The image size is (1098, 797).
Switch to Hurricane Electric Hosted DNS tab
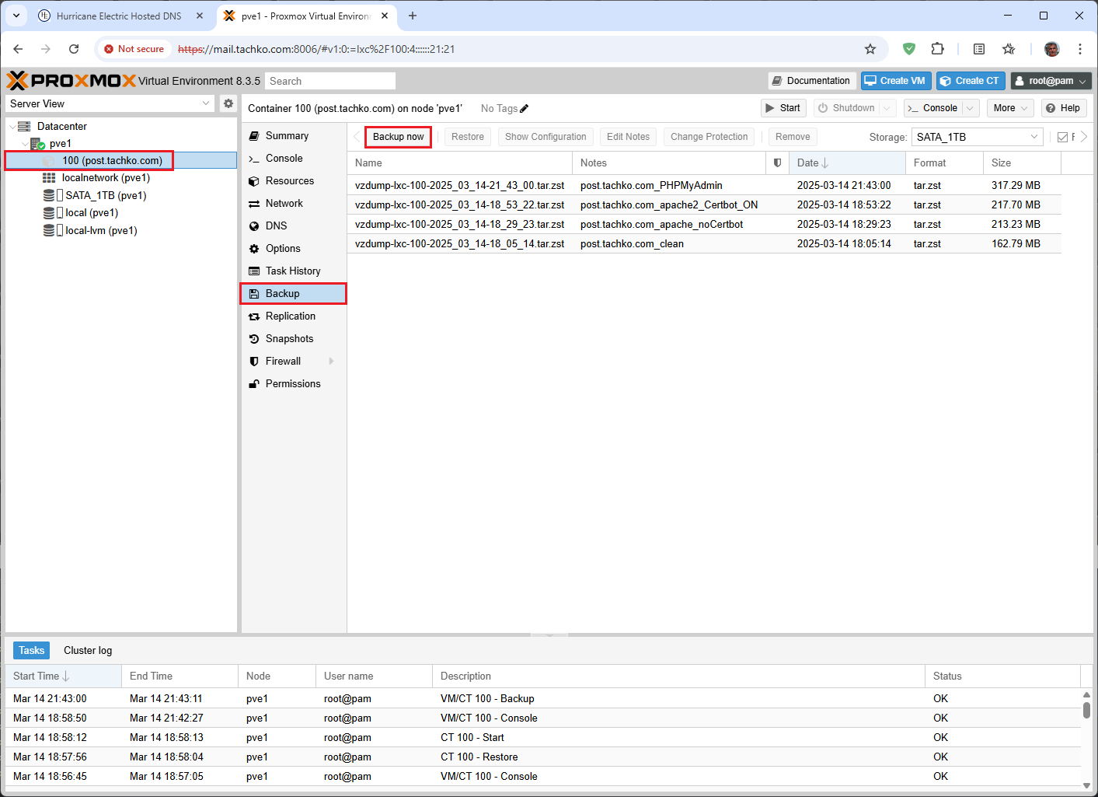pos(119,16)
